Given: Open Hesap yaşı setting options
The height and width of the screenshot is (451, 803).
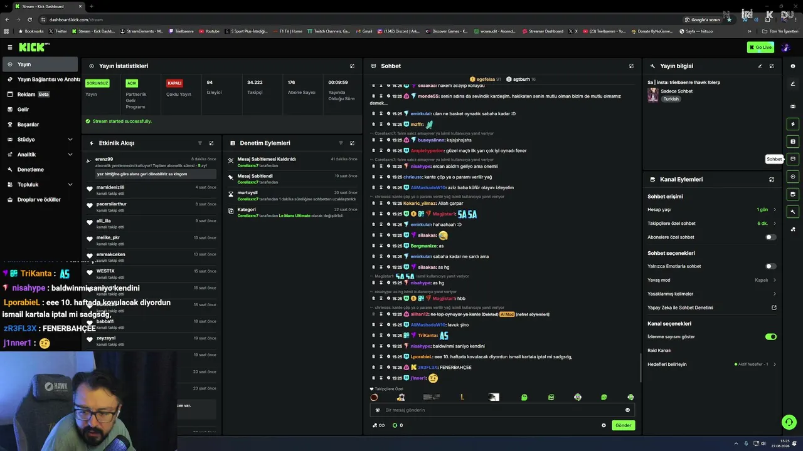Looking at the screenshot, I should coord(712,210).
